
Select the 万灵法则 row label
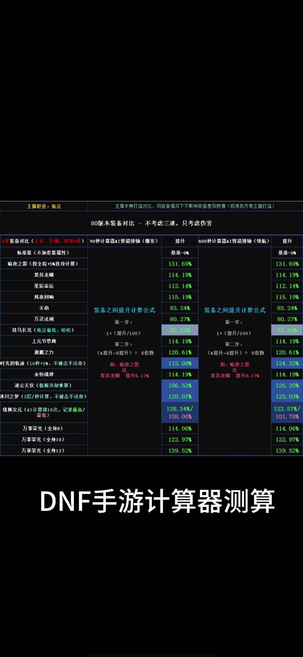coord(44,319)
